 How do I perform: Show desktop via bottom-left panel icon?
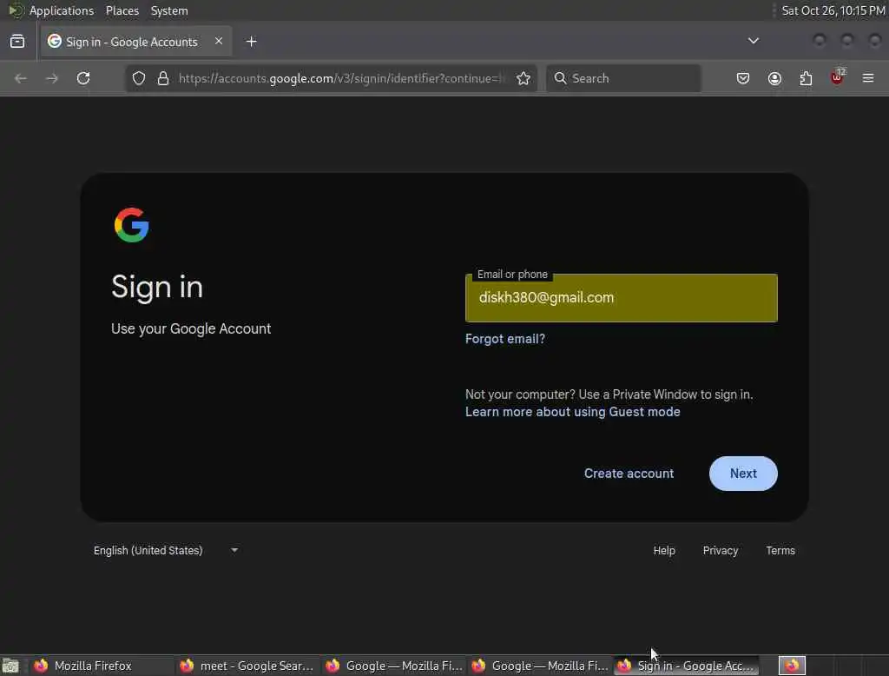click(x=10, y=666)
